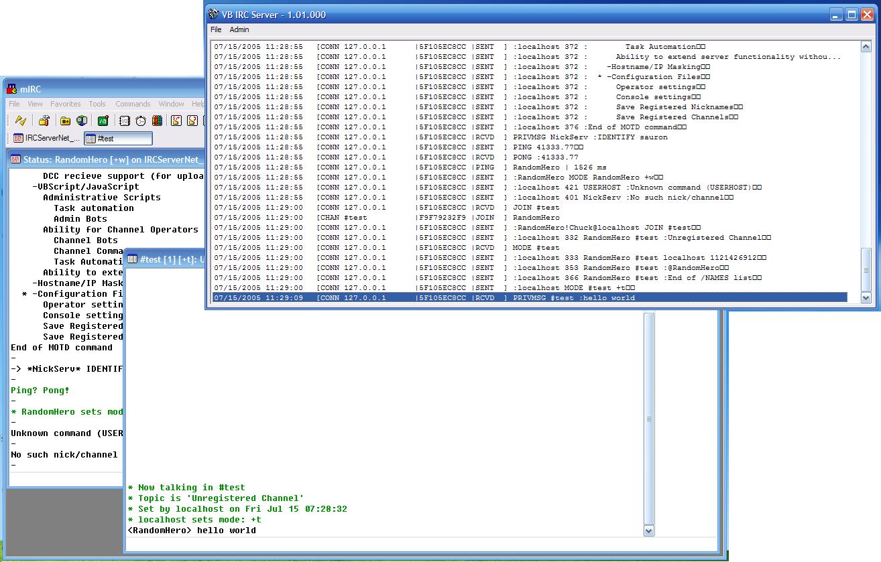Open the Channels Folder icon
The image size is (881, 562).
tap(65, 121)
